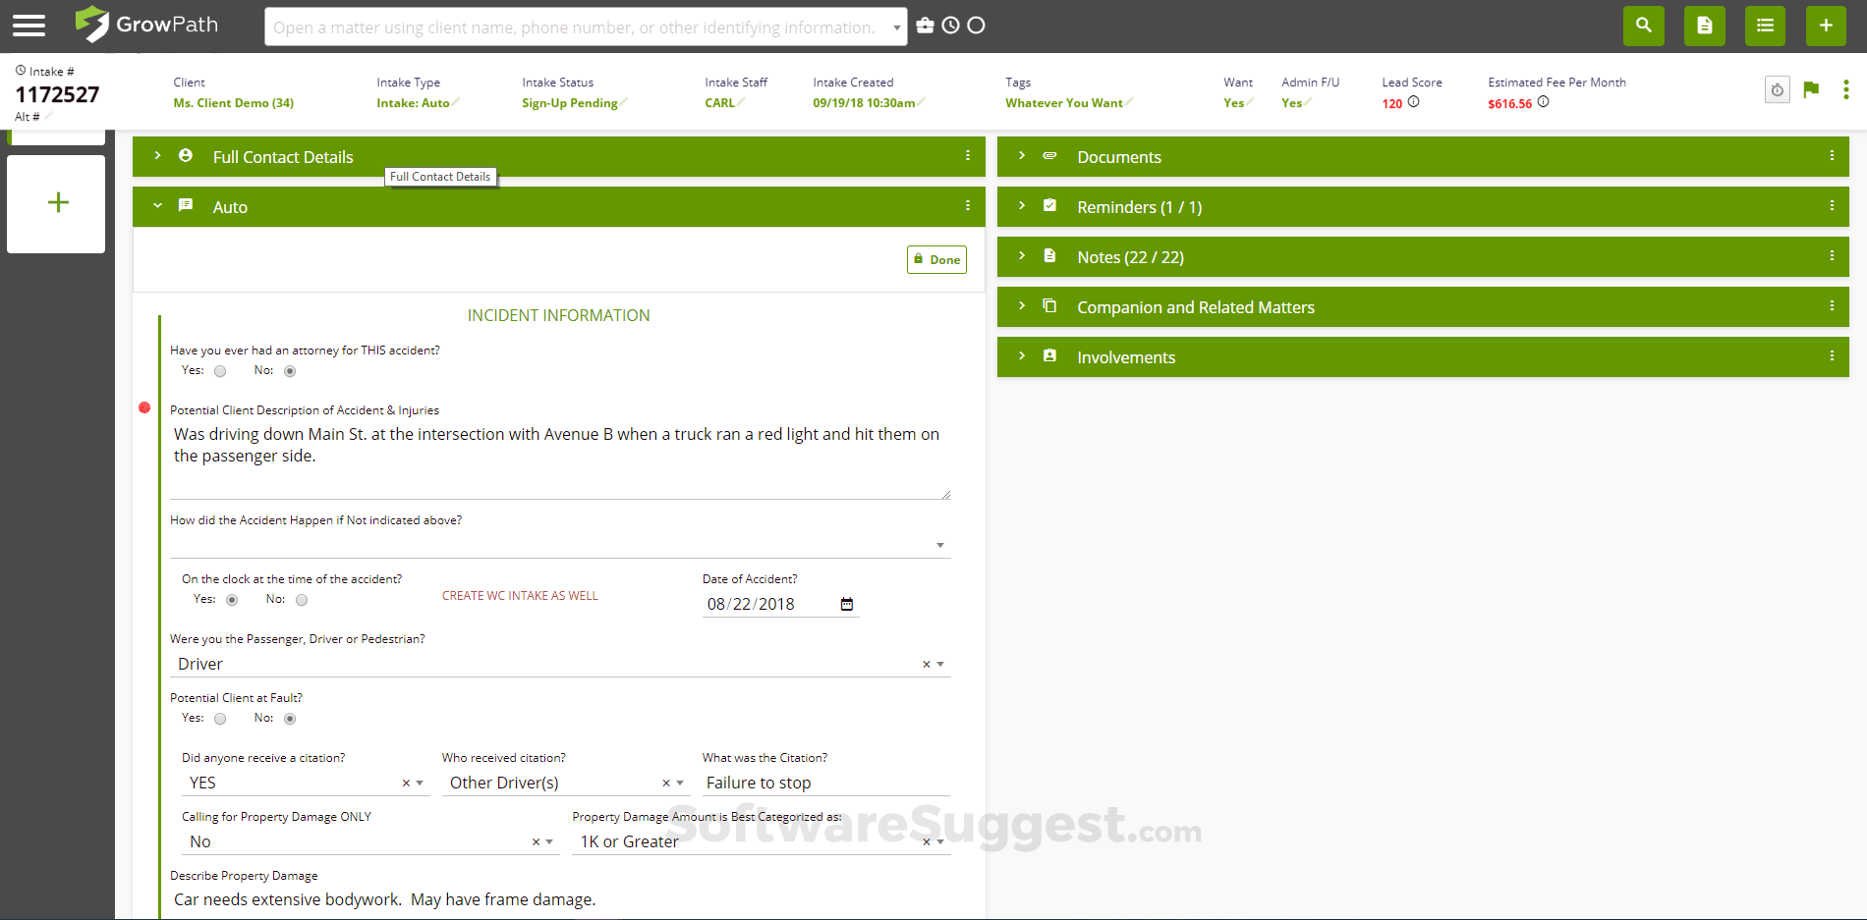Click the briefcase icon beside the search bar

coord(925,26)
